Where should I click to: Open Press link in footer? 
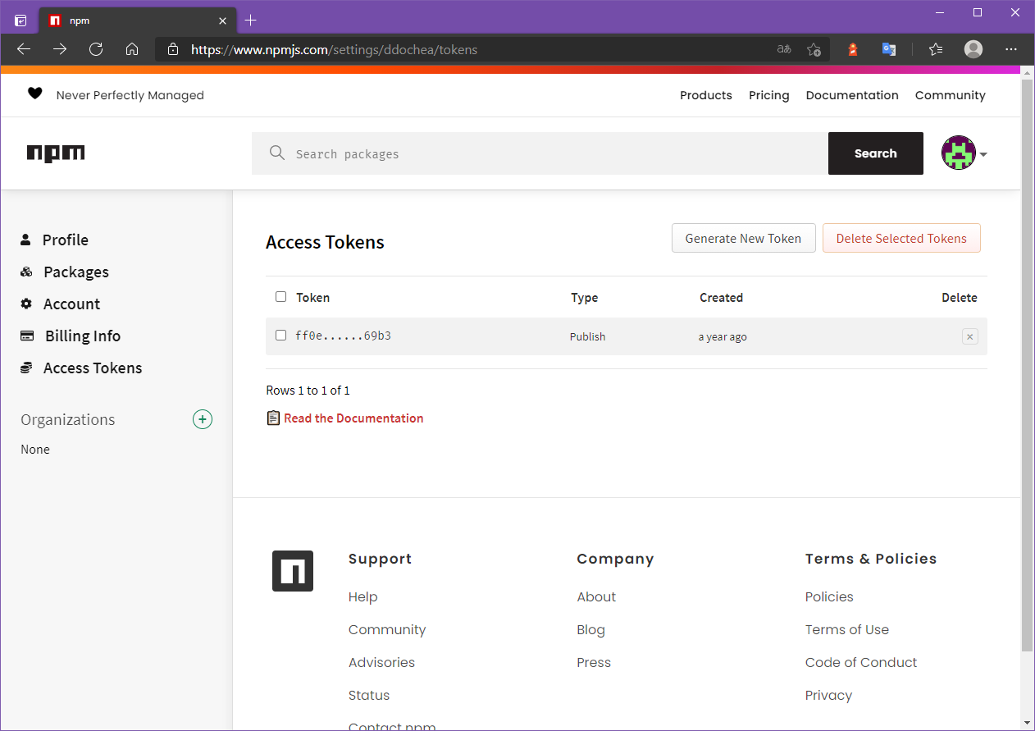(x=594, y=662)
